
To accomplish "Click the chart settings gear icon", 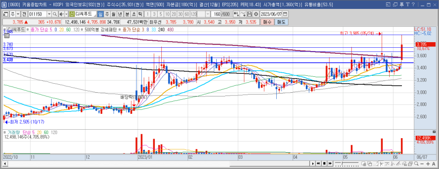I will click(256, 14).
